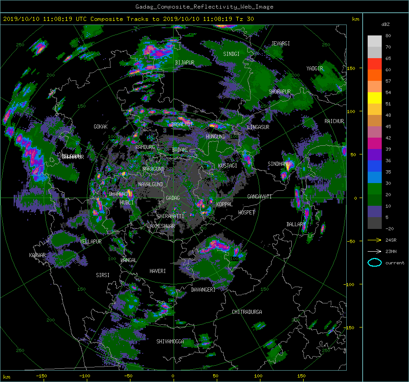Click the RAMDURG city label
The image size is (409, 382).
[145, 147]
